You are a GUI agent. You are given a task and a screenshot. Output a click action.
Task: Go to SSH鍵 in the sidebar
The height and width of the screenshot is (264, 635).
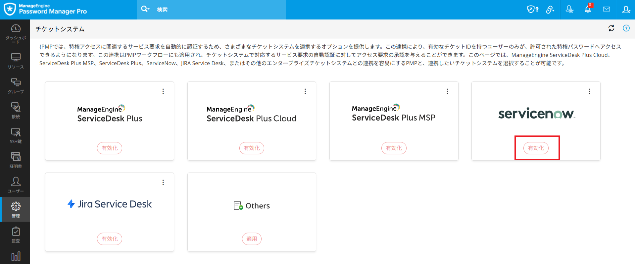[x=16, y=135]
